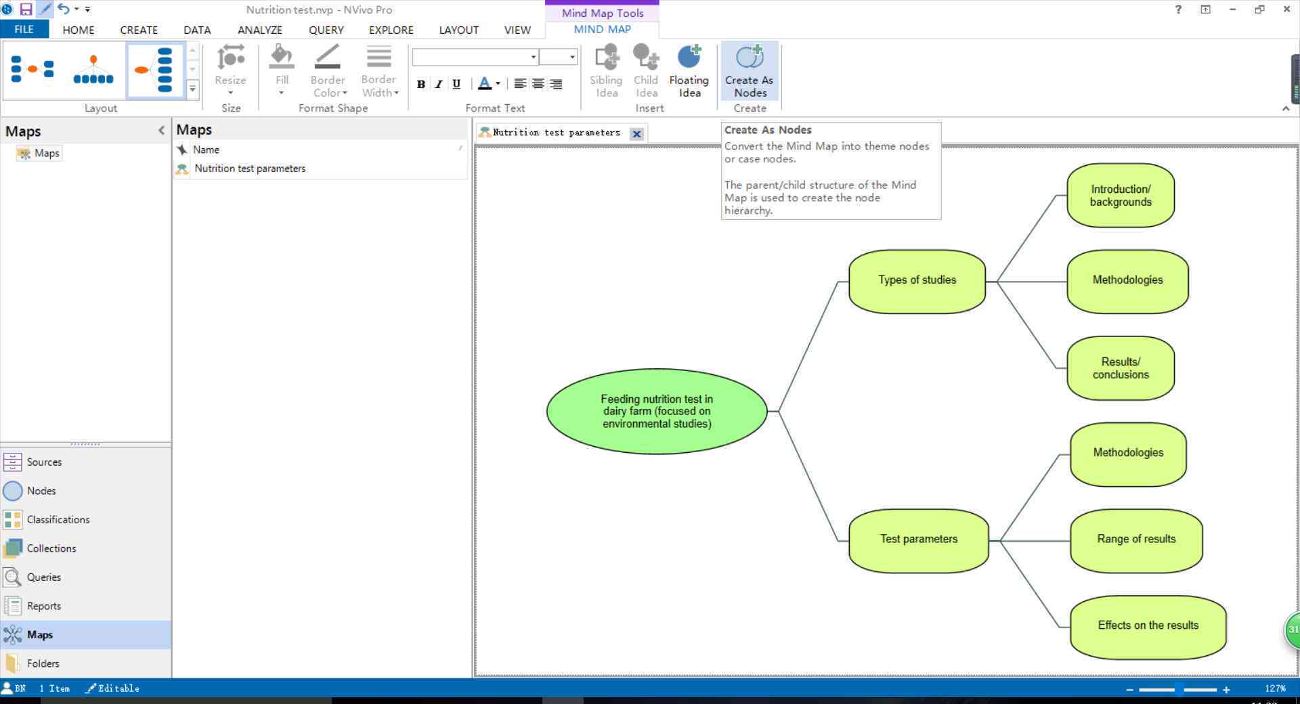
Task: Open the Undo history dropdown
Action: 76,9
